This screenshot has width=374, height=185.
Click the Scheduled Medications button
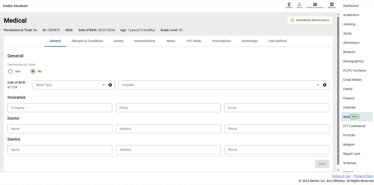(x=310, y=20)
